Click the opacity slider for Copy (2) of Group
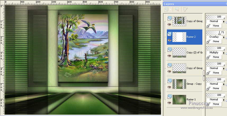Image resolution: width=227 pixels, height=116 pixels. click(216, 48)
